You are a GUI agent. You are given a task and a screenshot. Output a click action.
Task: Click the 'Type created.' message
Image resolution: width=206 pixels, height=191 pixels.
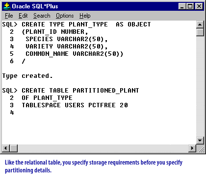[x=27, y=76]
